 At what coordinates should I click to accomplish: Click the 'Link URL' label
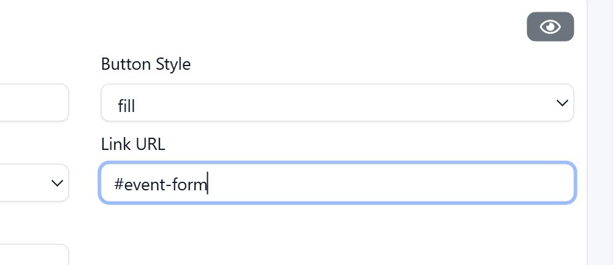pos(133,144)
